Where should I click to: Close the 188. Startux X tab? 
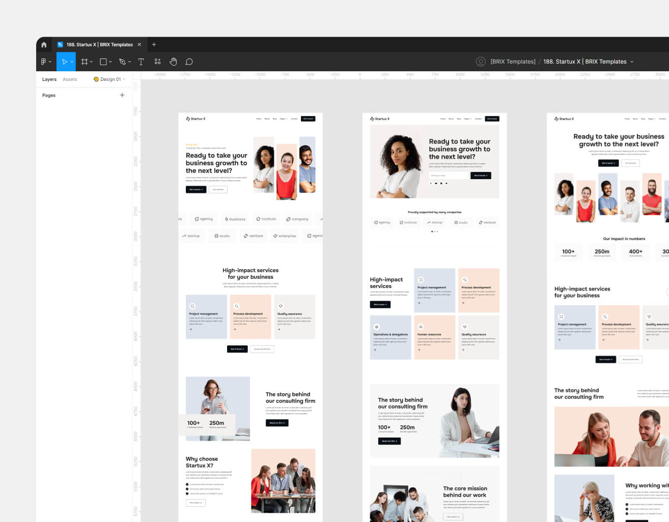tap(140, 45)
